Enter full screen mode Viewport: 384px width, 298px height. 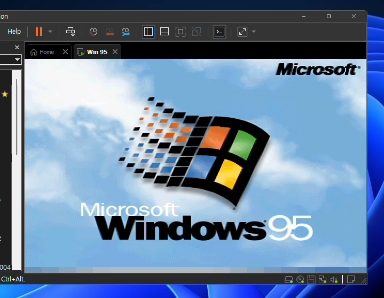pos(181,32)
